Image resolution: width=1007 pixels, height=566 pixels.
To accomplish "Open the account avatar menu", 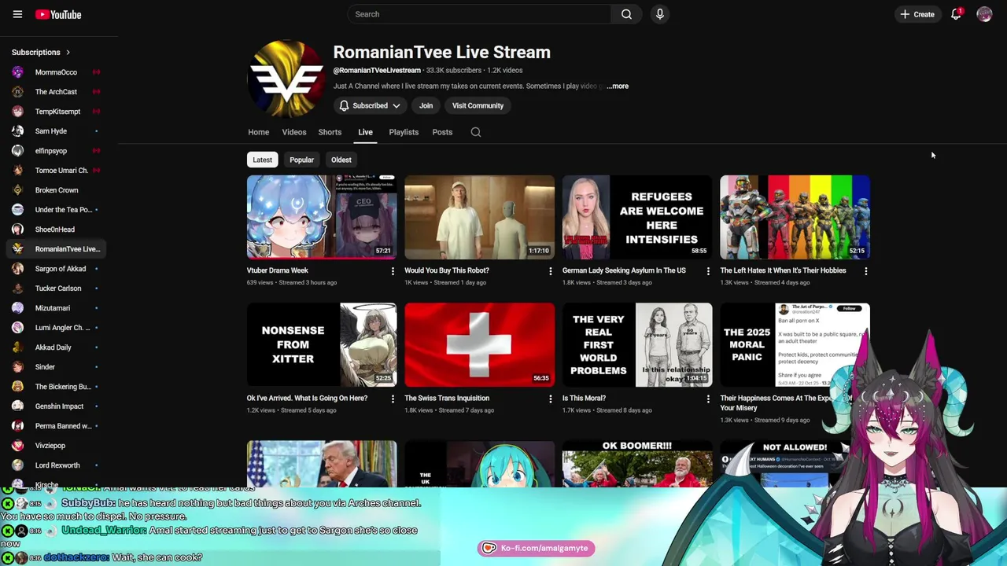I will pyautogui.click(x=984, y=14).
